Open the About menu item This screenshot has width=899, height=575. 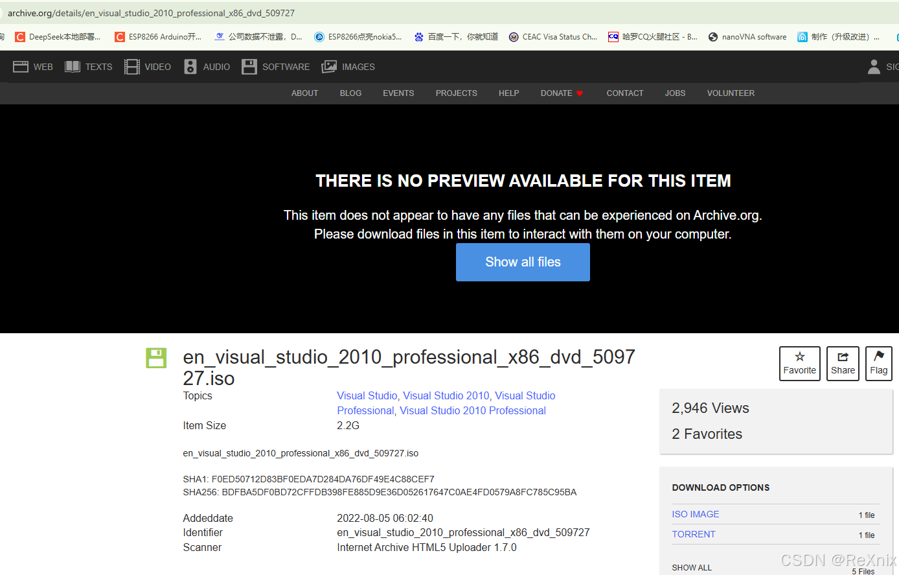point(304,93)
